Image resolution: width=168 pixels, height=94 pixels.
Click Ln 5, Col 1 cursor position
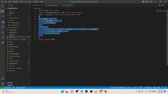click(x=118, y=88)
